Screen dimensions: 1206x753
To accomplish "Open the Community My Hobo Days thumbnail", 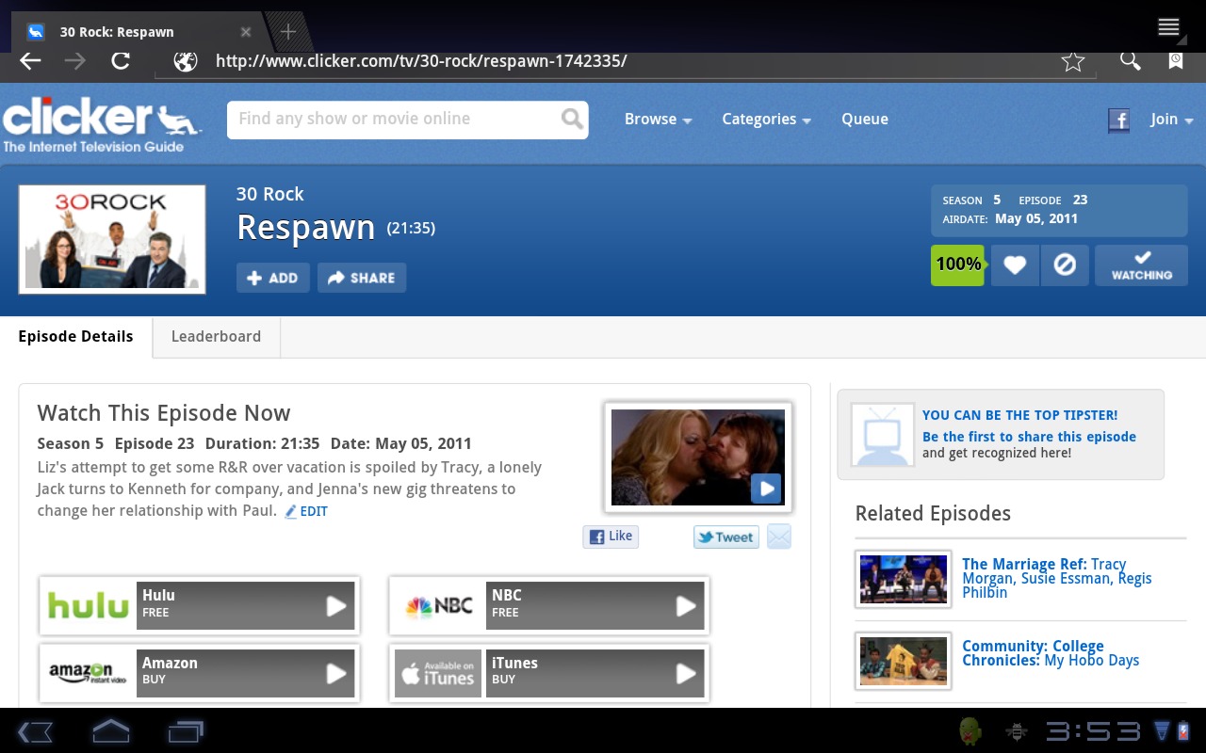I will pos(904,661).
